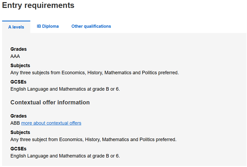
Task: Click the contextual "Any three subject from" sentence
Action: coord(93,140)
